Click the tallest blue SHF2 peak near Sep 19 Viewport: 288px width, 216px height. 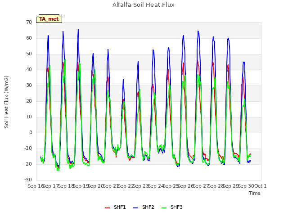[78, 30]
